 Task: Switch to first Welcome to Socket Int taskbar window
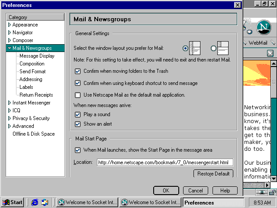coord(87,202)
